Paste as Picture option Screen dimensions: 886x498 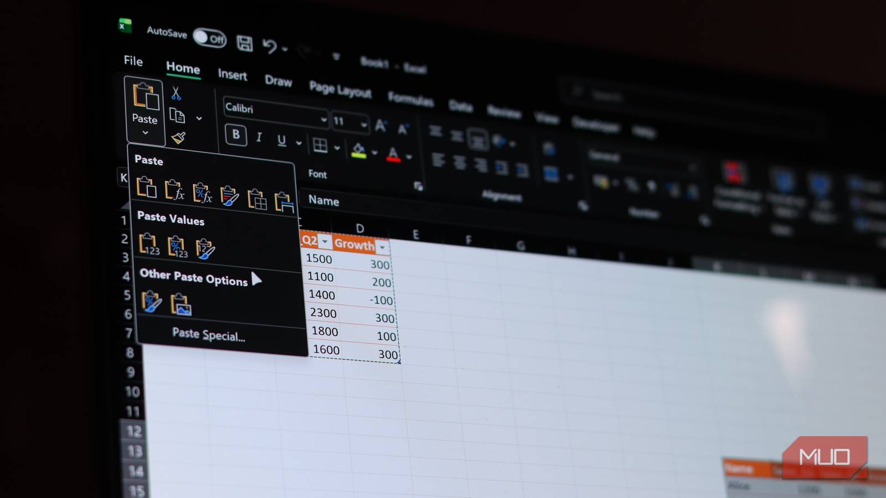click(x=181, y=305)
